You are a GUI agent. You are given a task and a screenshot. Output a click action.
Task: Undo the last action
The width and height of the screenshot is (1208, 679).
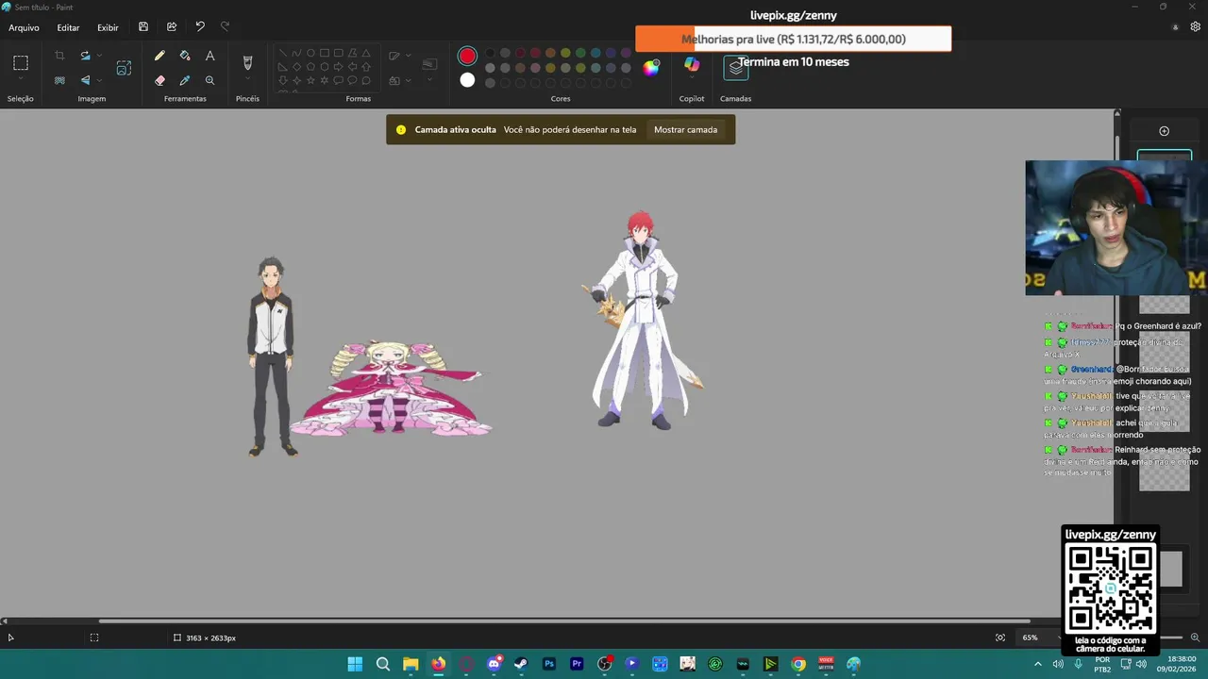(x=200, y=27)
